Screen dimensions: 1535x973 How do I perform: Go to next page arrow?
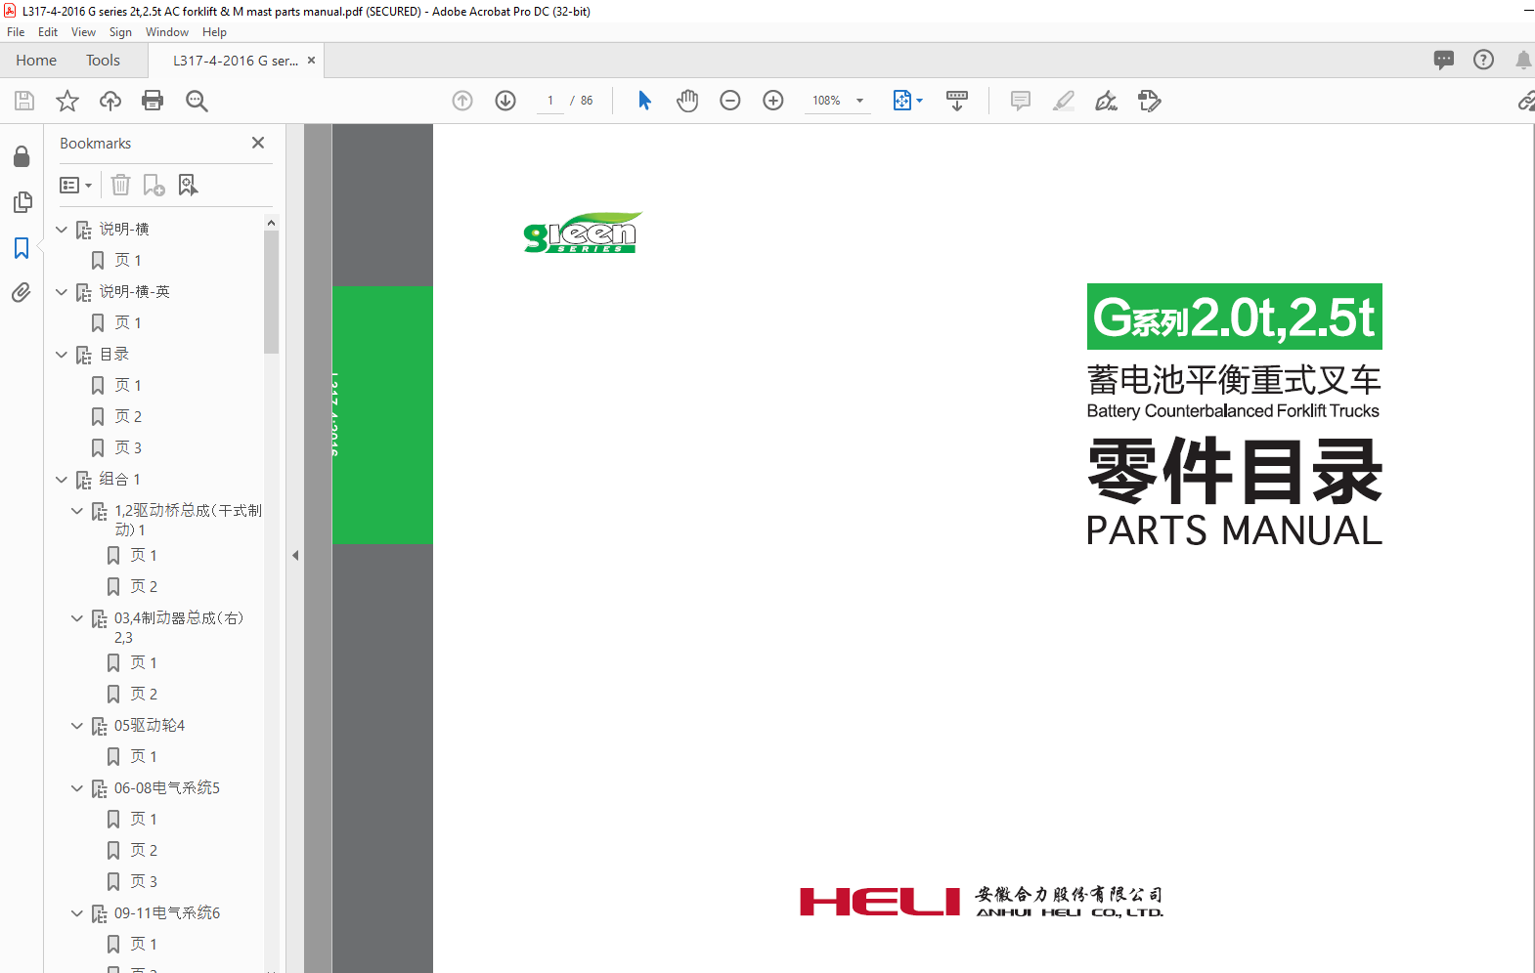pyautogui.click(x=505, y=101)
